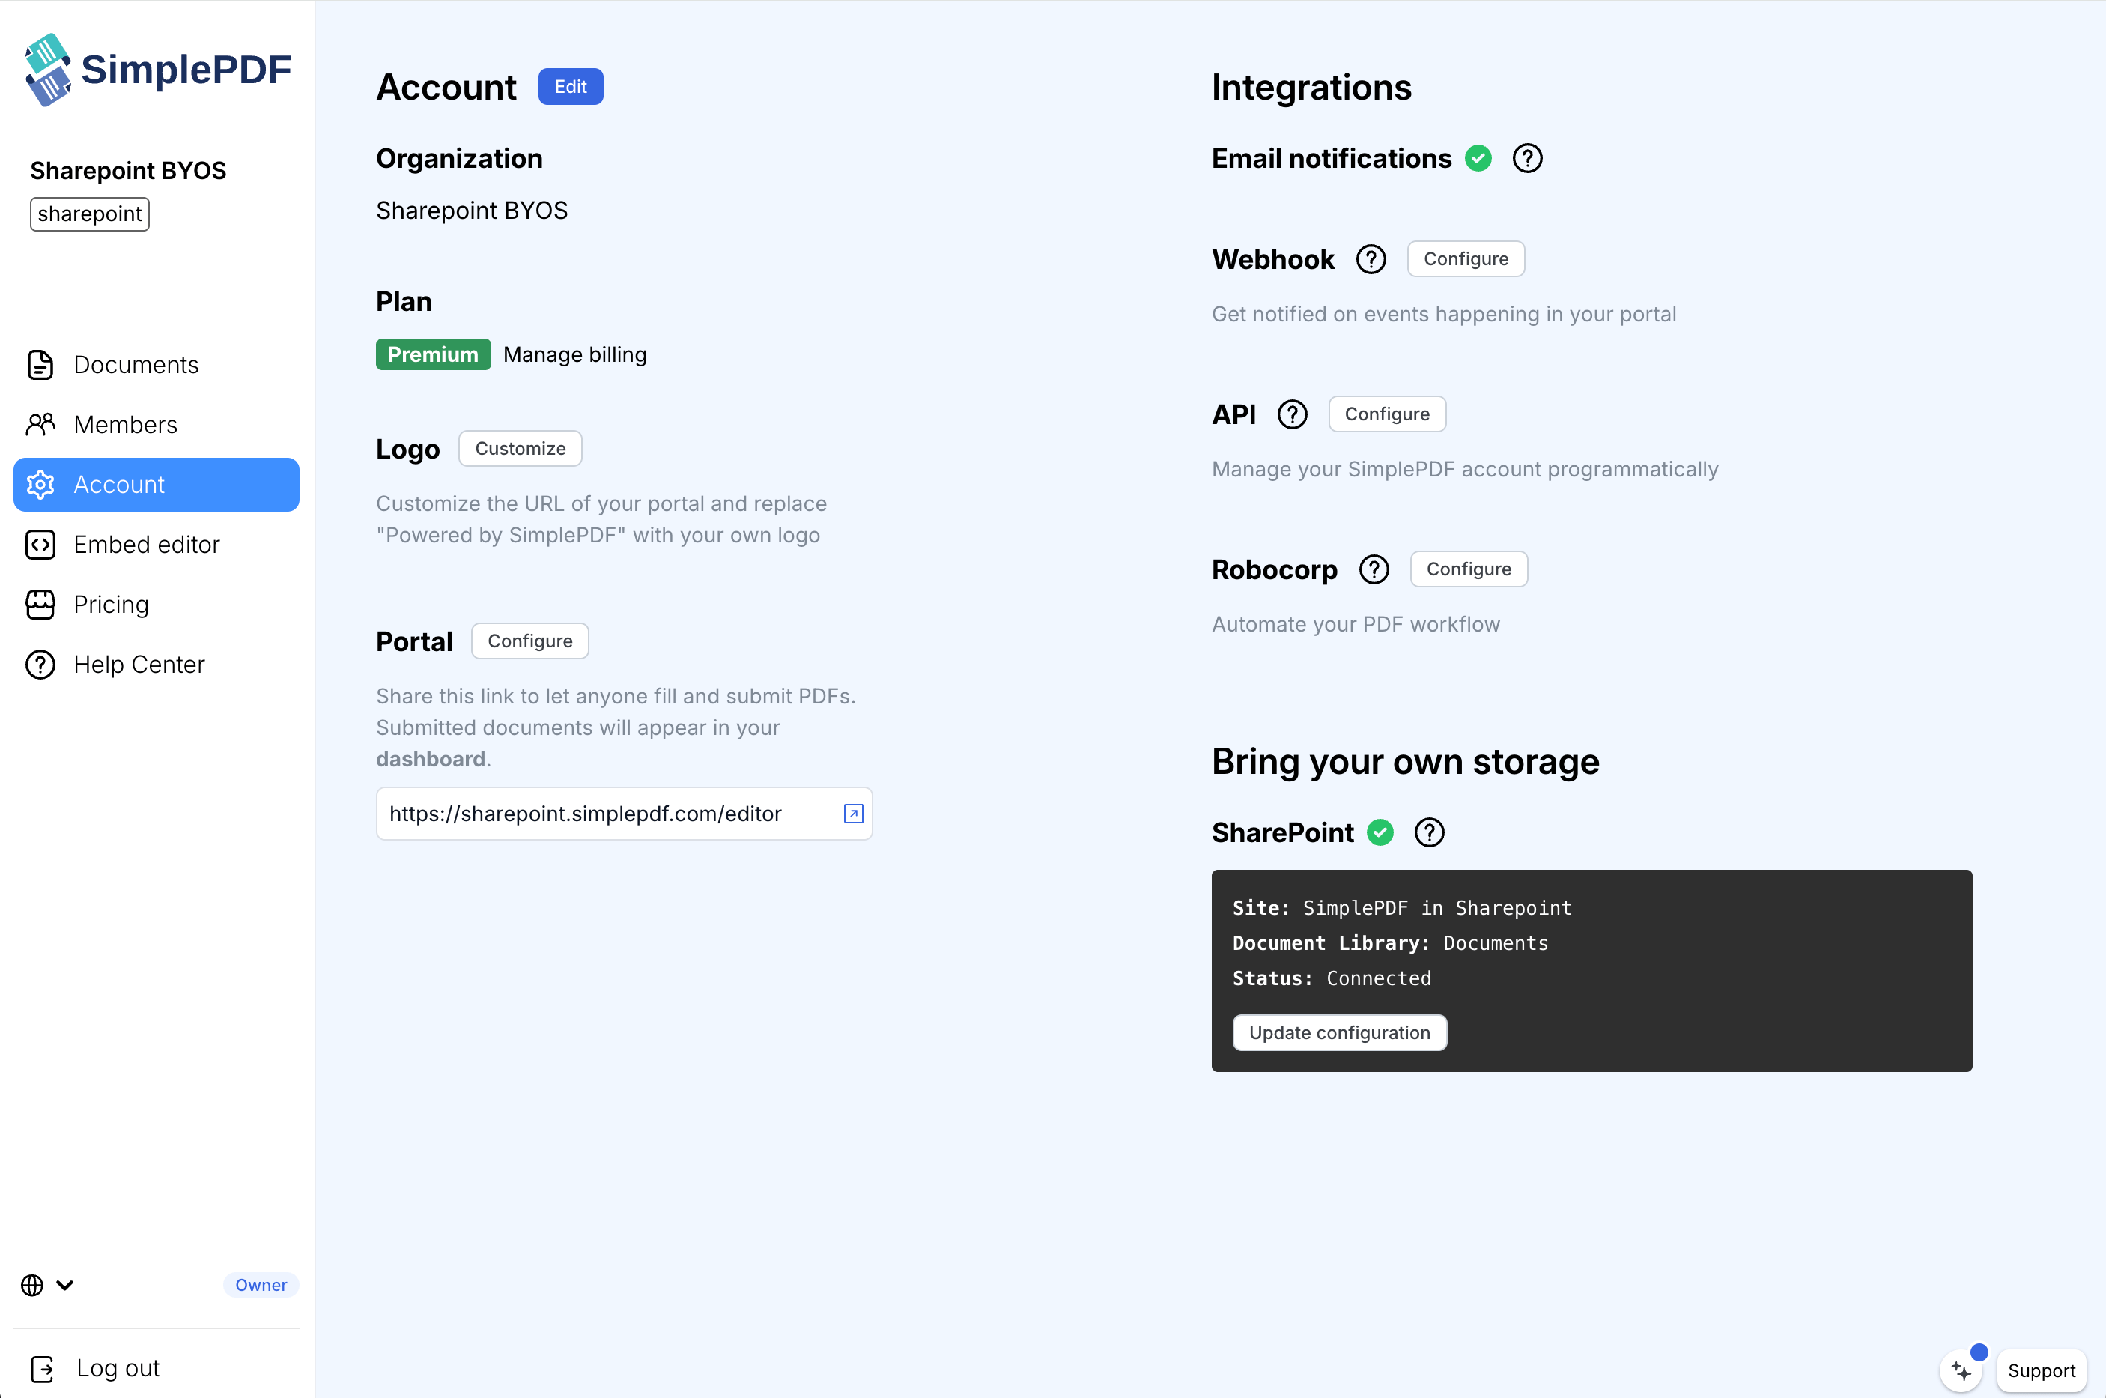Image resolution: width=2106 pixels, height=1398 pixels.
Task: Click the Webhook help question mark
Action: pyautogui.click(x=1370, y=258)
